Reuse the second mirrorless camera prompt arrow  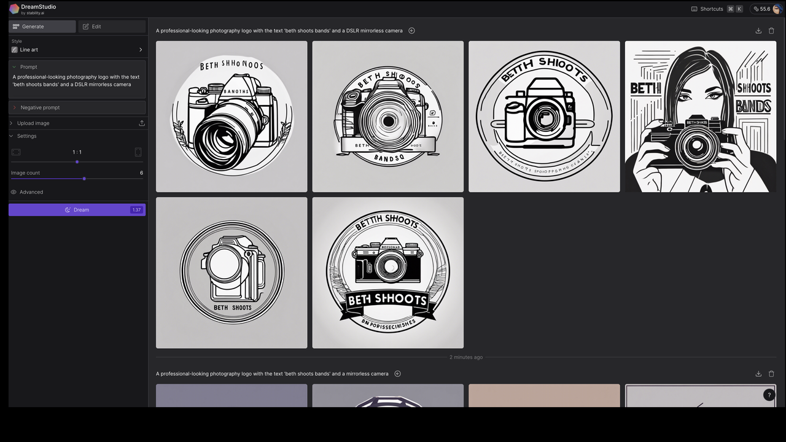[397, 374]
